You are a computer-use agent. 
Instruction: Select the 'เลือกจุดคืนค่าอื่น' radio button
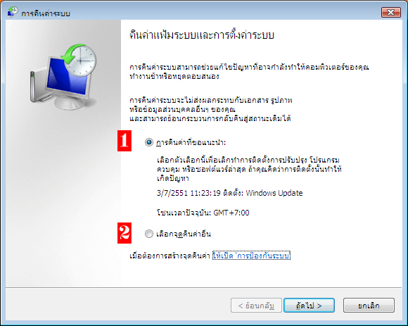pyautogui.click(x=149, y=234)
